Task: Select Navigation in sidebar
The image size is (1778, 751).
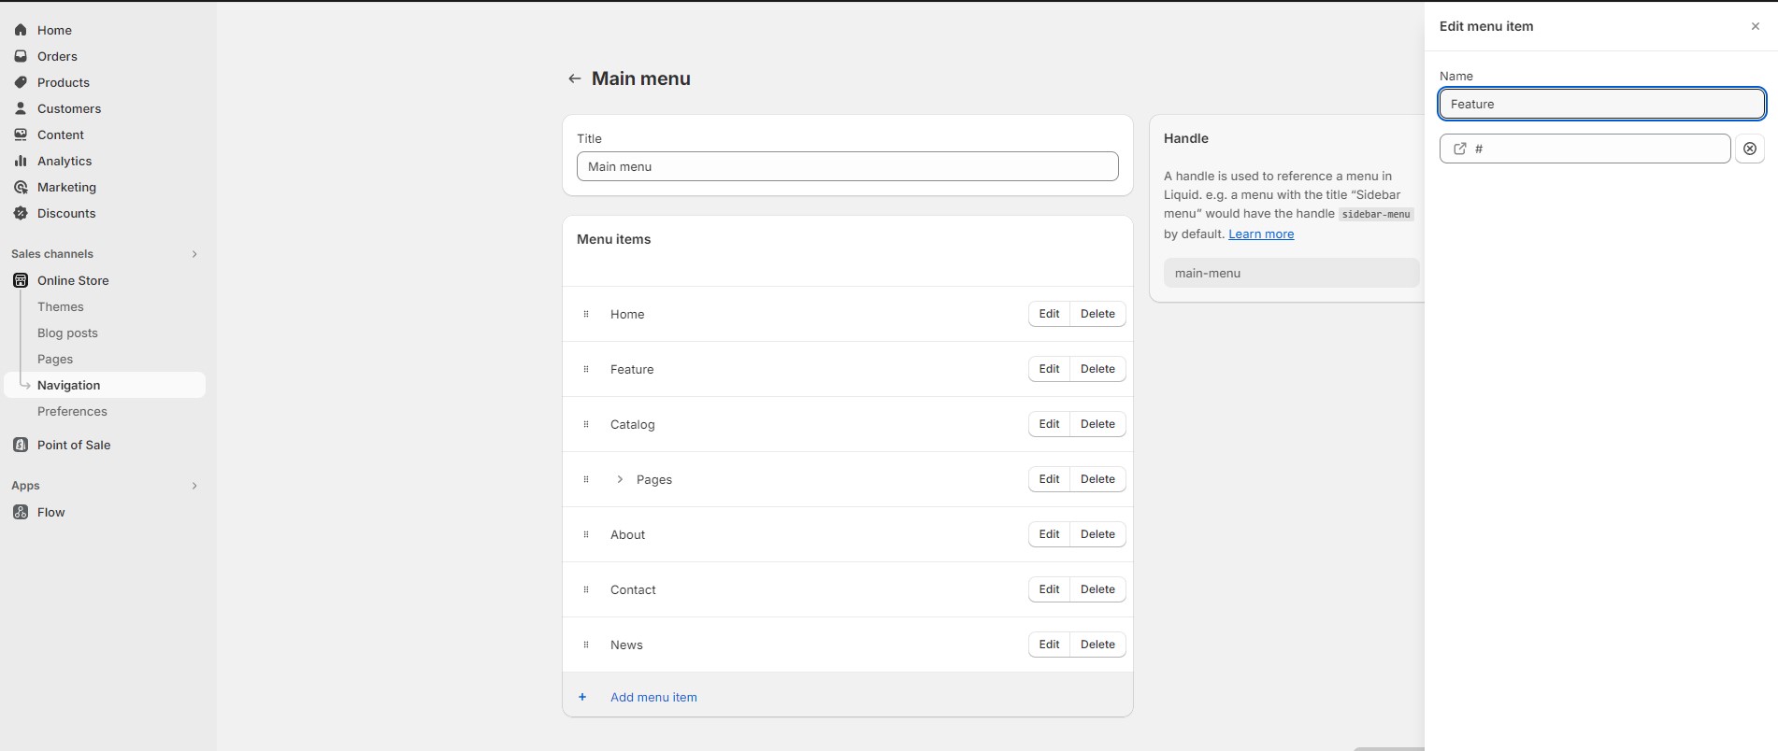Action: coord(105,385)
